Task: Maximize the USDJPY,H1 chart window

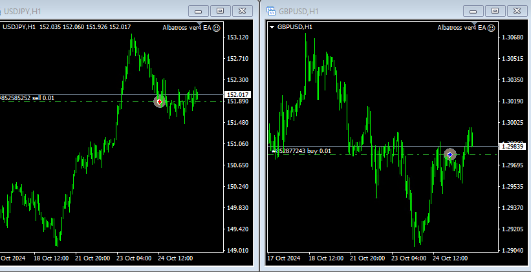Action: [220, 11]
